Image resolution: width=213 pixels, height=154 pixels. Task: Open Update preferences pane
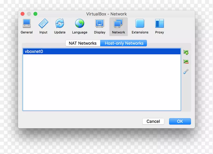[60, 26]
